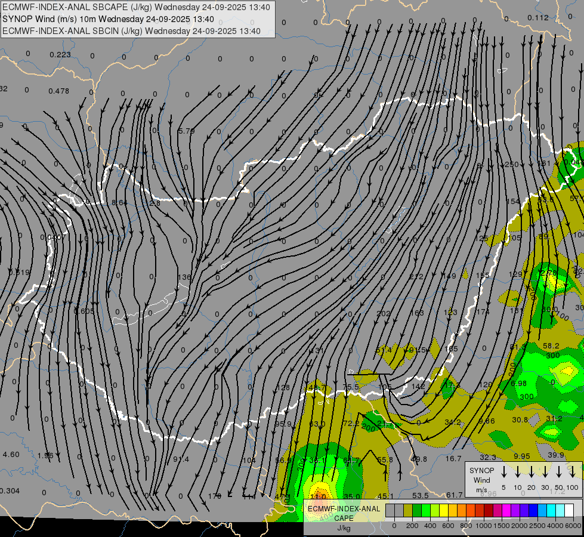The image size is (584, 537).
Task: Click the SYNOP Wind m/s legend label
Action: coord(481,480)
